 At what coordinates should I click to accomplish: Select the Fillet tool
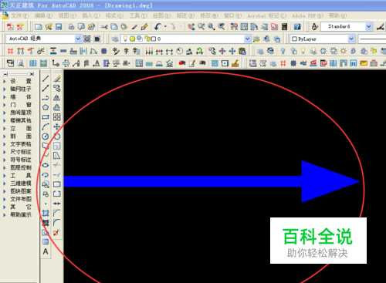57,222
